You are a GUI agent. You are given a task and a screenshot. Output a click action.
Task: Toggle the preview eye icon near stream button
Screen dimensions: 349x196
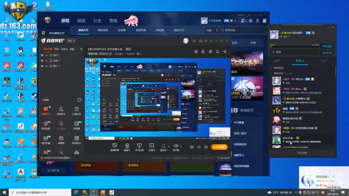pos(199,147)
